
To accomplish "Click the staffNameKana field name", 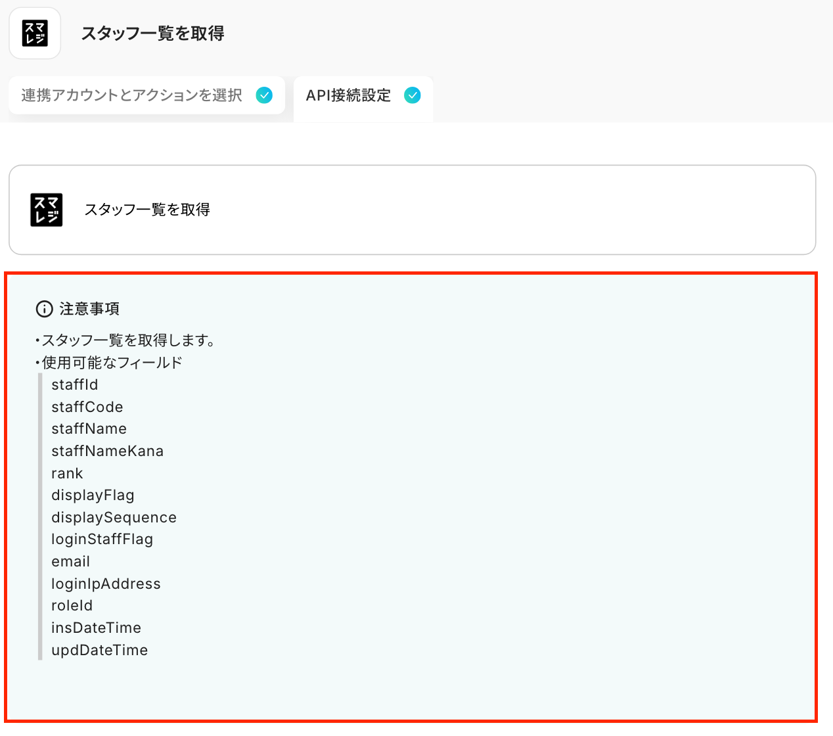I will pyautogui.click(x=108, y=451).
